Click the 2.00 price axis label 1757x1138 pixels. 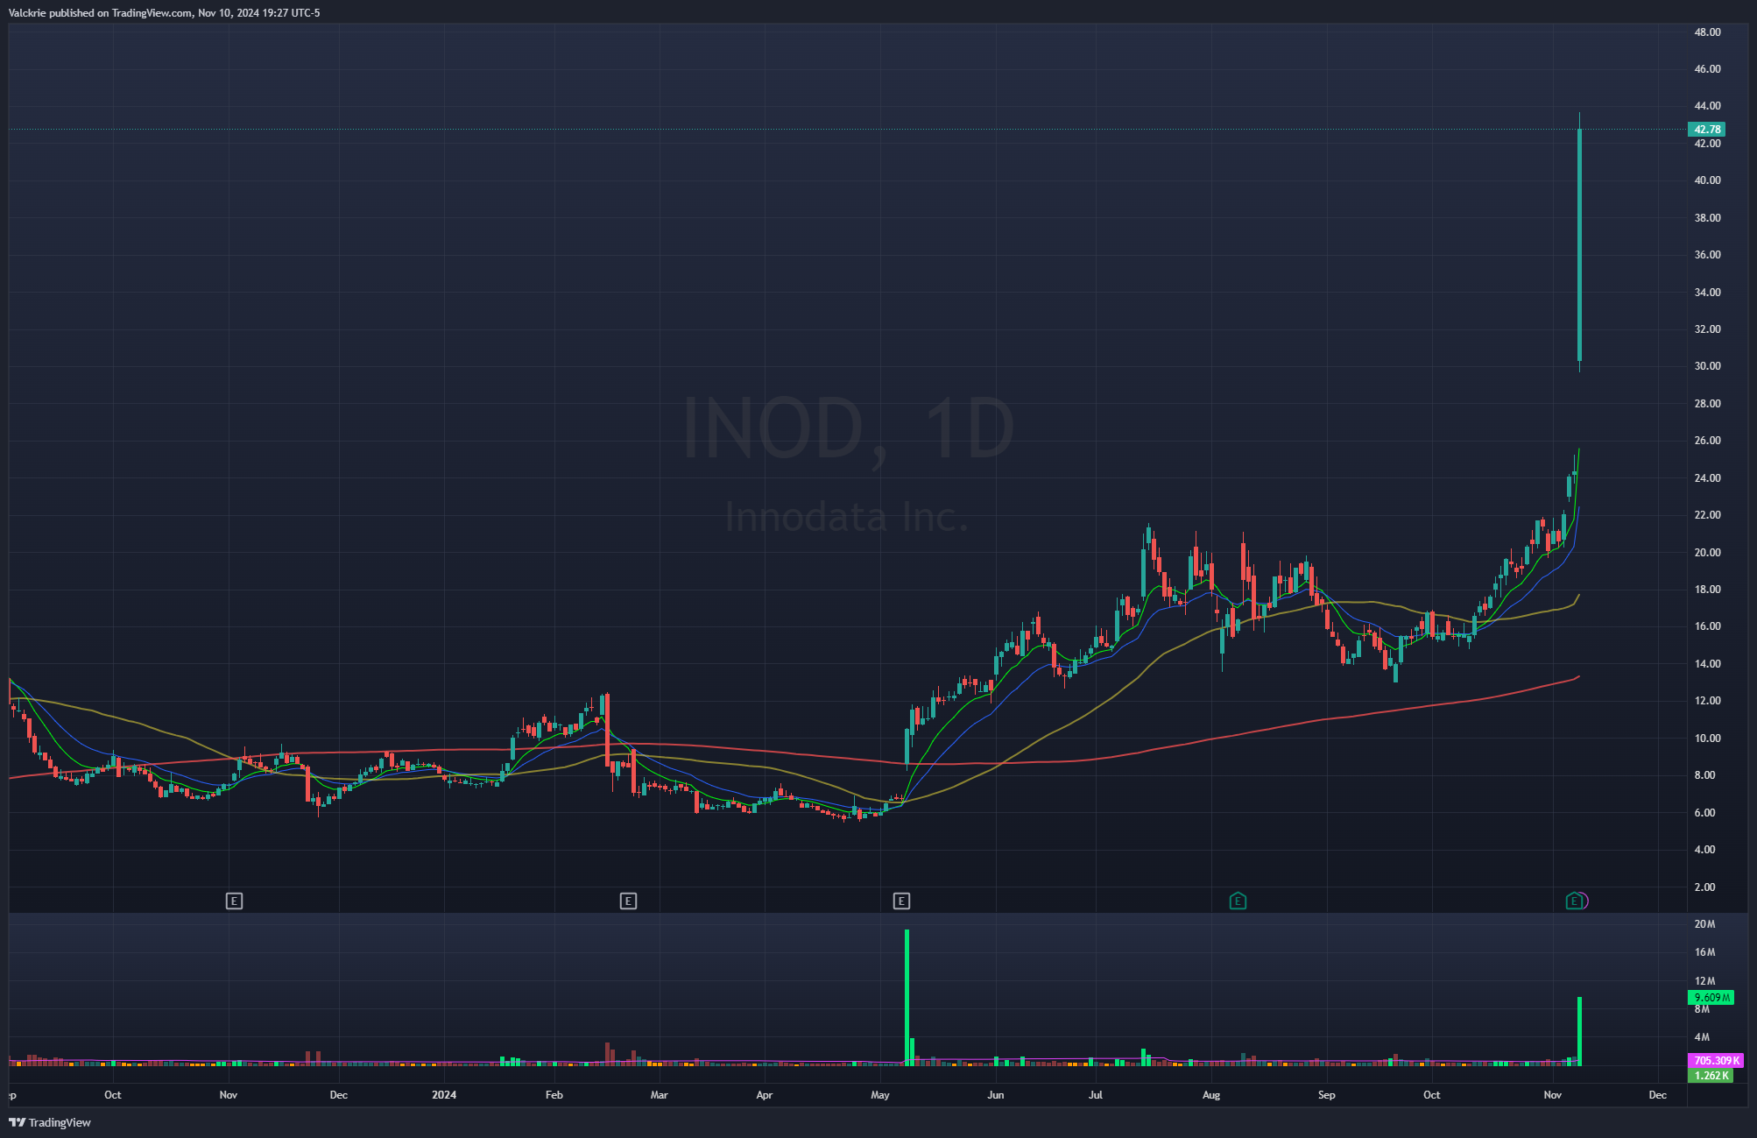coord(1704,887)
